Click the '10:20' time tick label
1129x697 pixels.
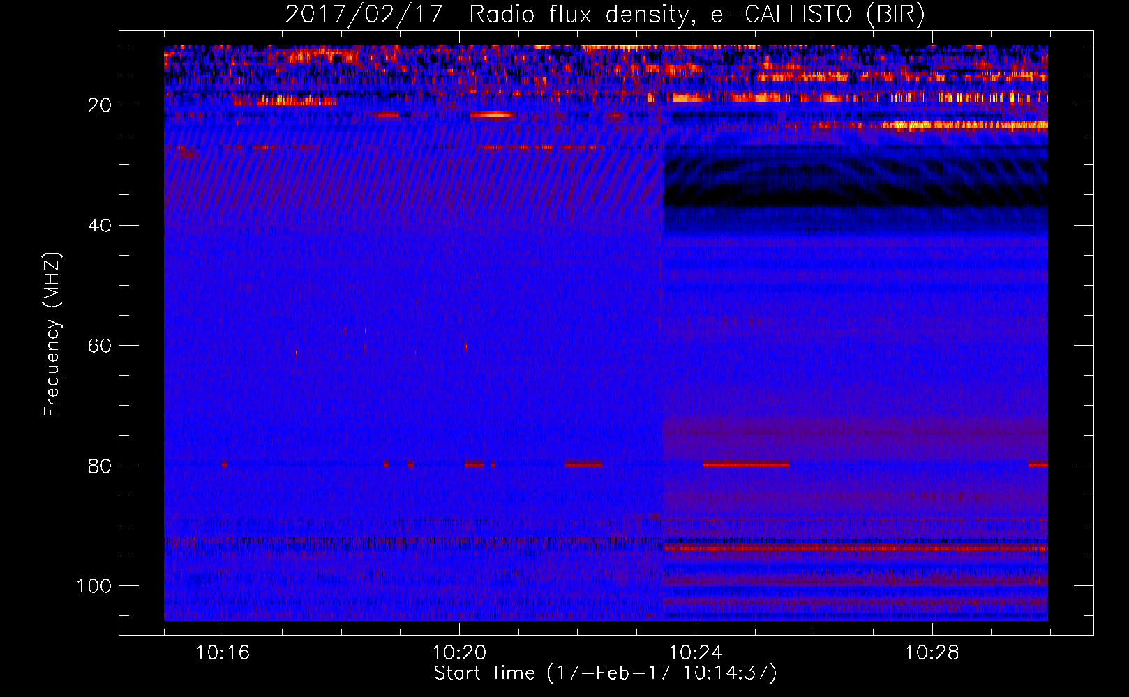pos(459,653)
